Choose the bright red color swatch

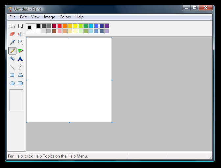(x=60, y=26)
